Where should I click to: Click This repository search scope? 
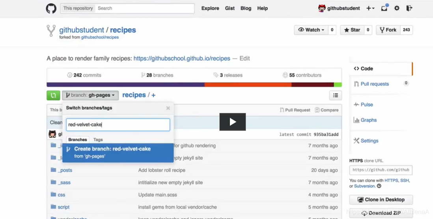78,8
